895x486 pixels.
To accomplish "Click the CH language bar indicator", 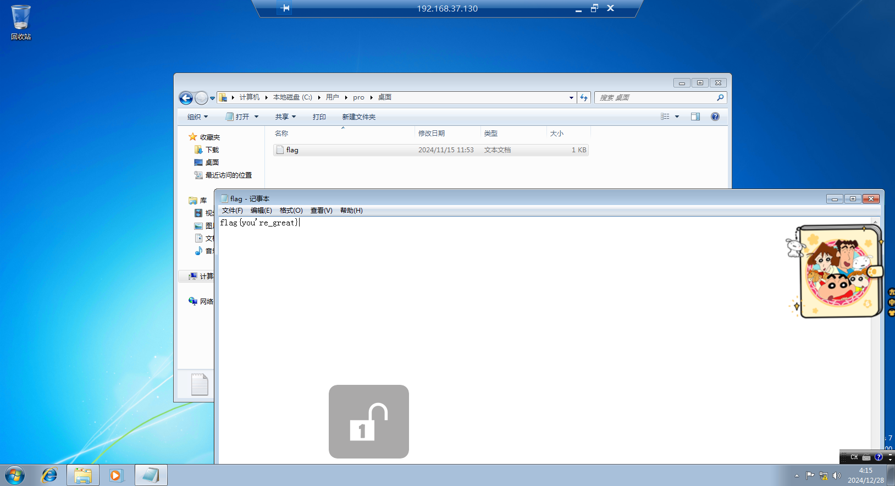I will point(854,457).
